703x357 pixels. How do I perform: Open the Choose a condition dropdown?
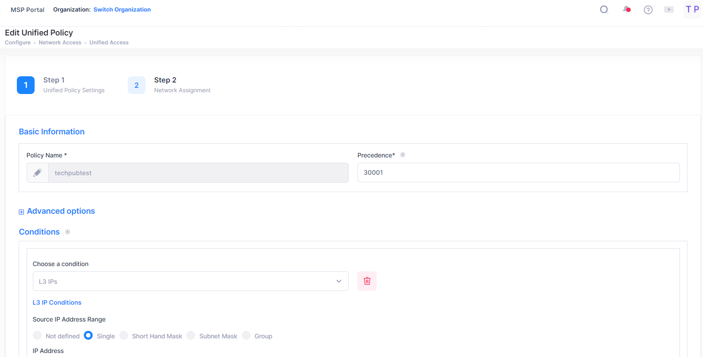[x=190, y=281]
